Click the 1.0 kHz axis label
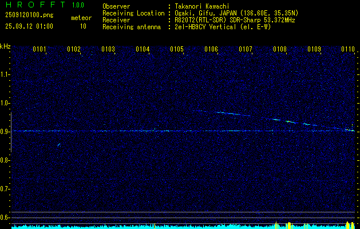This screenshot has width=360, height=229. (x=5, y=103)
